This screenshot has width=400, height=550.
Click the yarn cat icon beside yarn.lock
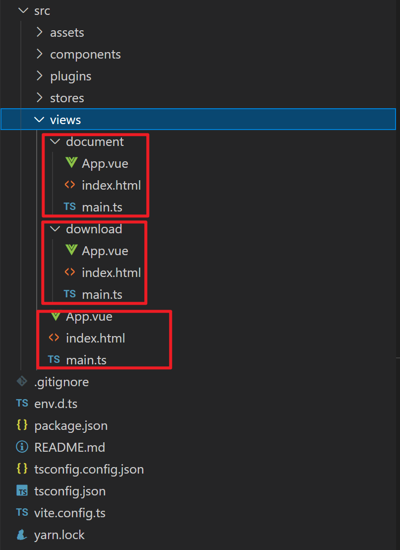22,535
